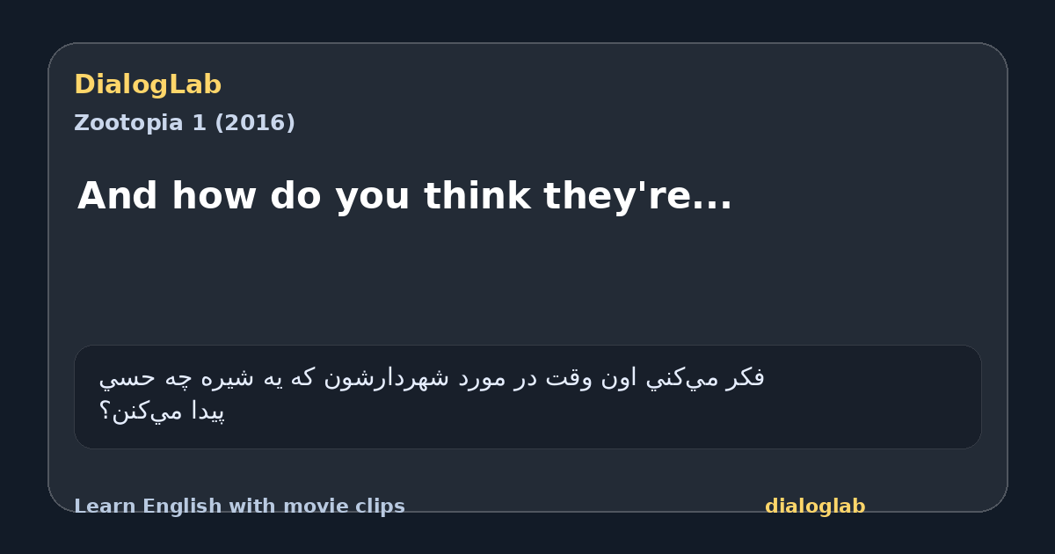Image resolution: width=1055 pixels, height=554 pixels.
Task: Select the second Persian line ending with question mark
Action: 163,411
